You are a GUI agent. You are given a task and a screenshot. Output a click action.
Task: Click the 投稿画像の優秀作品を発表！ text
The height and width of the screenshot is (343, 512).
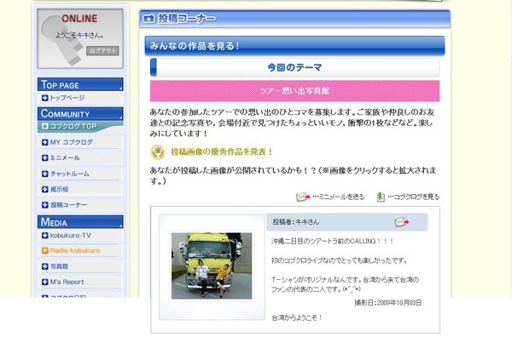coord(222,151)
